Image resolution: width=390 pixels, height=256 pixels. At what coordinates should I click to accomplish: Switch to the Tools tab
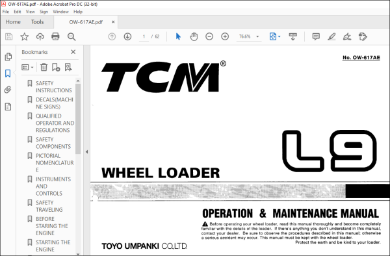(x=37, y=22)
